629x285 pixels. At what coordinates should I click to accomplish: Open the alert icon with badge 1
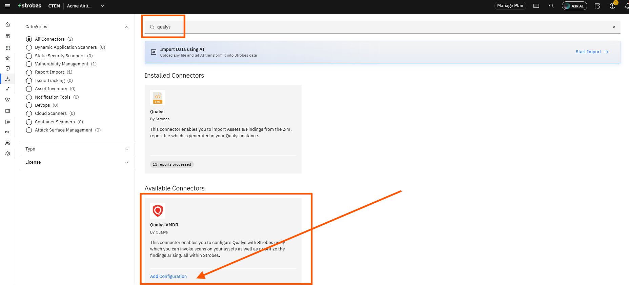click(612, 6)
